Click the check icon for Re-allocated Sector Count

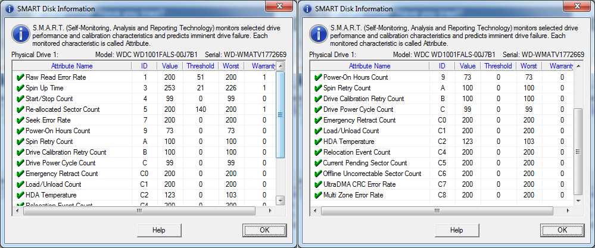[x=20, y=109]
